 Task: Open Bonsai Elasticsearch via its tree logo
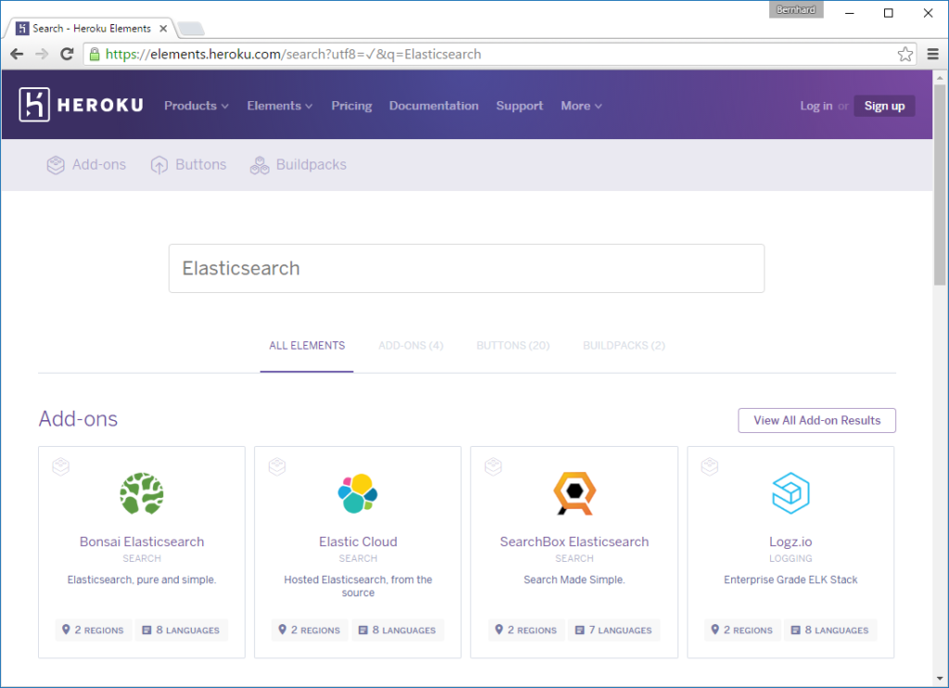[x=141, y=493]
